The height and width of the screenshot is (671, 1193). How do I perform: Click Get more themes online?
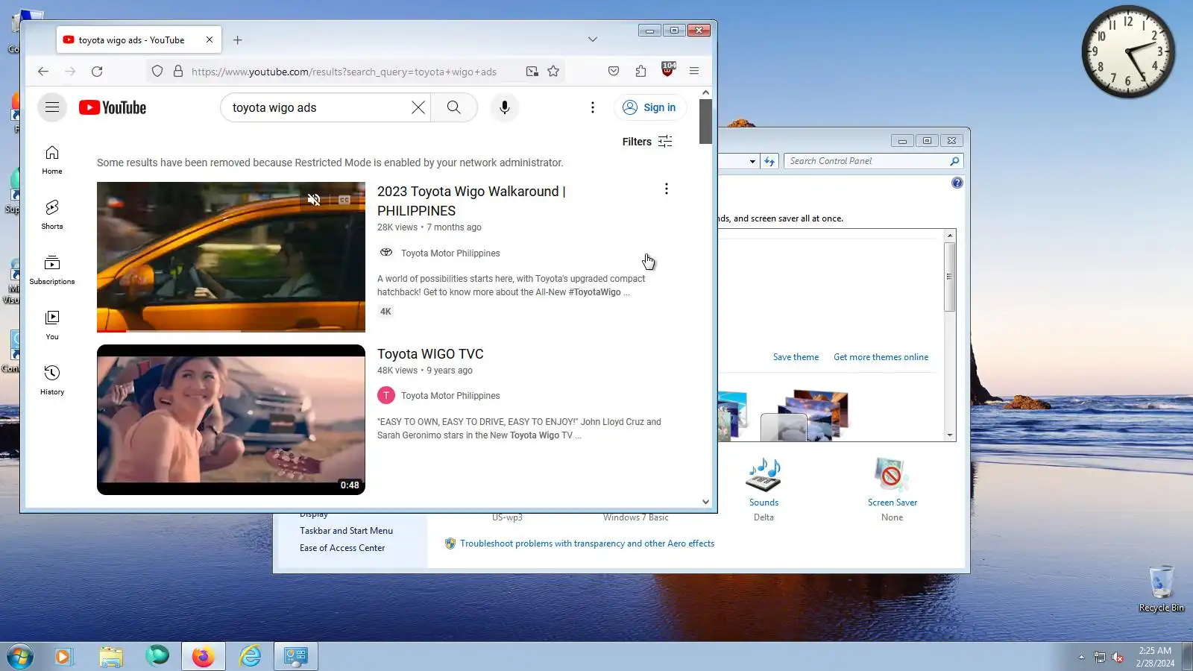[x=881, y=357]
